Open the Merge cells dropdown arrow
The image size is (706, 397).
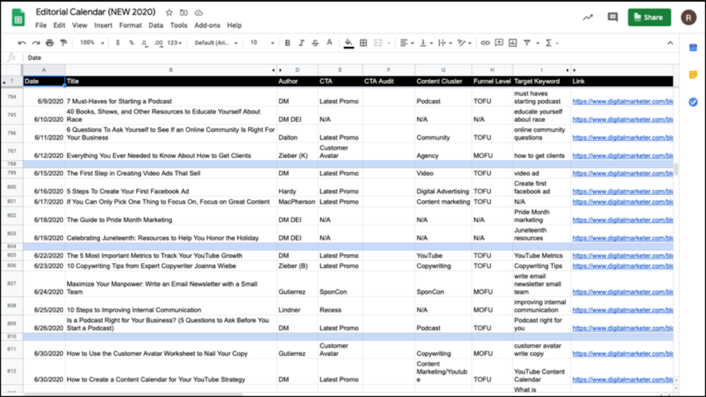389,43
